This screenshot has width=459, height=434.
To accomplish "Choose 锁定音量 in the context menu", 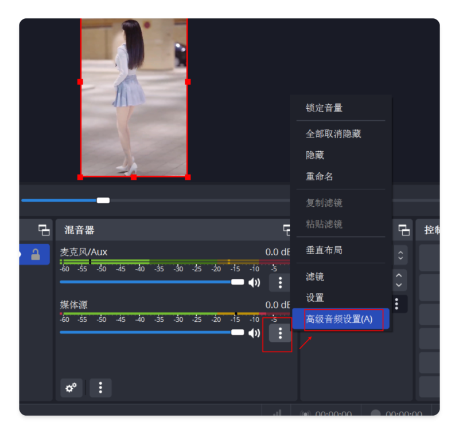I will (324, 108).
